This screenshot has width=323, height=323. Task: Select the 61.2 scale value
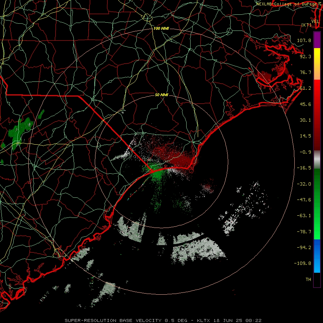tap(305, 88)
